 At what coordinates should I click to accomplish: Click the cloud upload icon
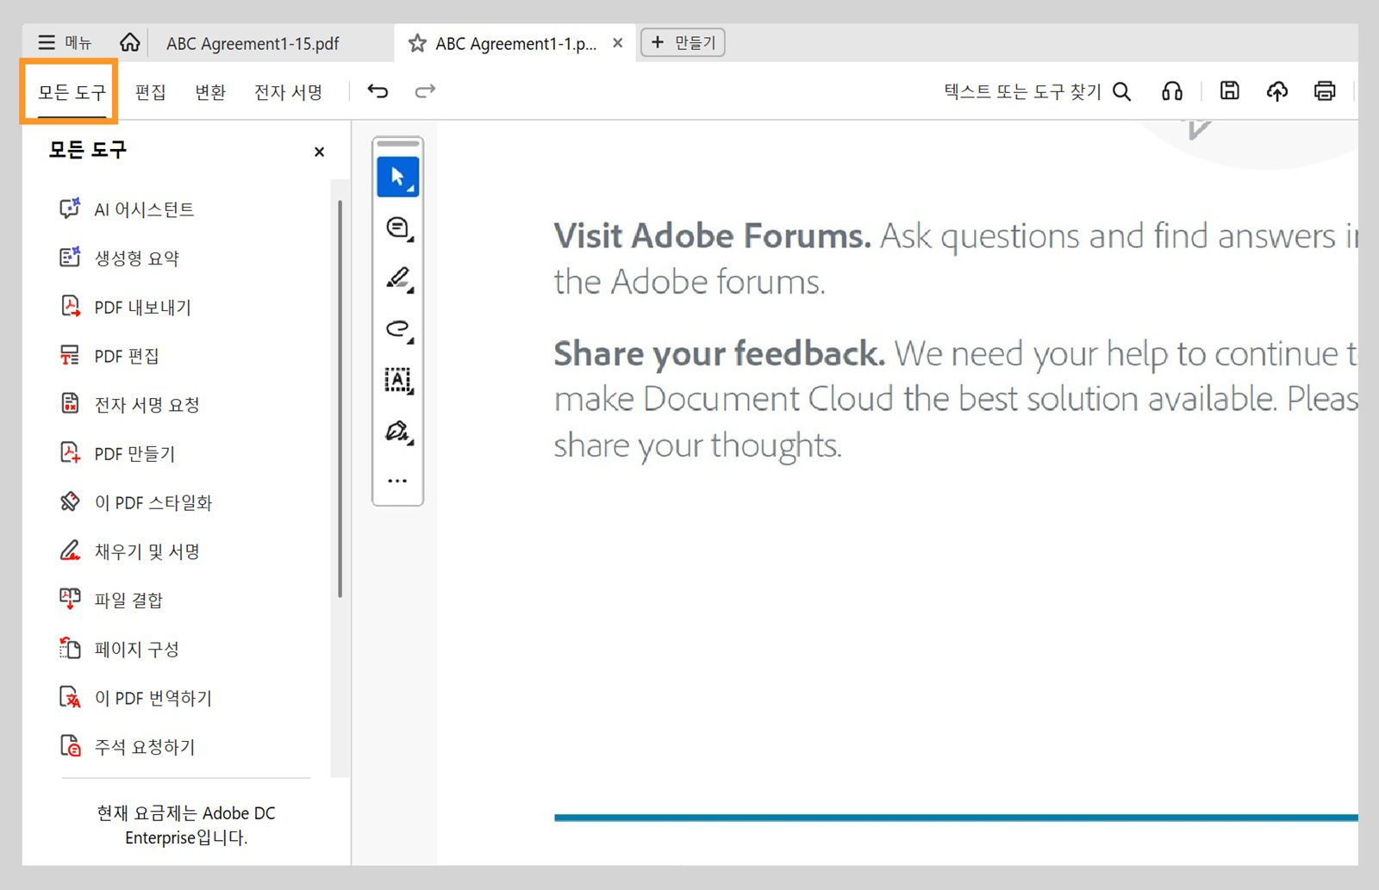click(1277, 90)
